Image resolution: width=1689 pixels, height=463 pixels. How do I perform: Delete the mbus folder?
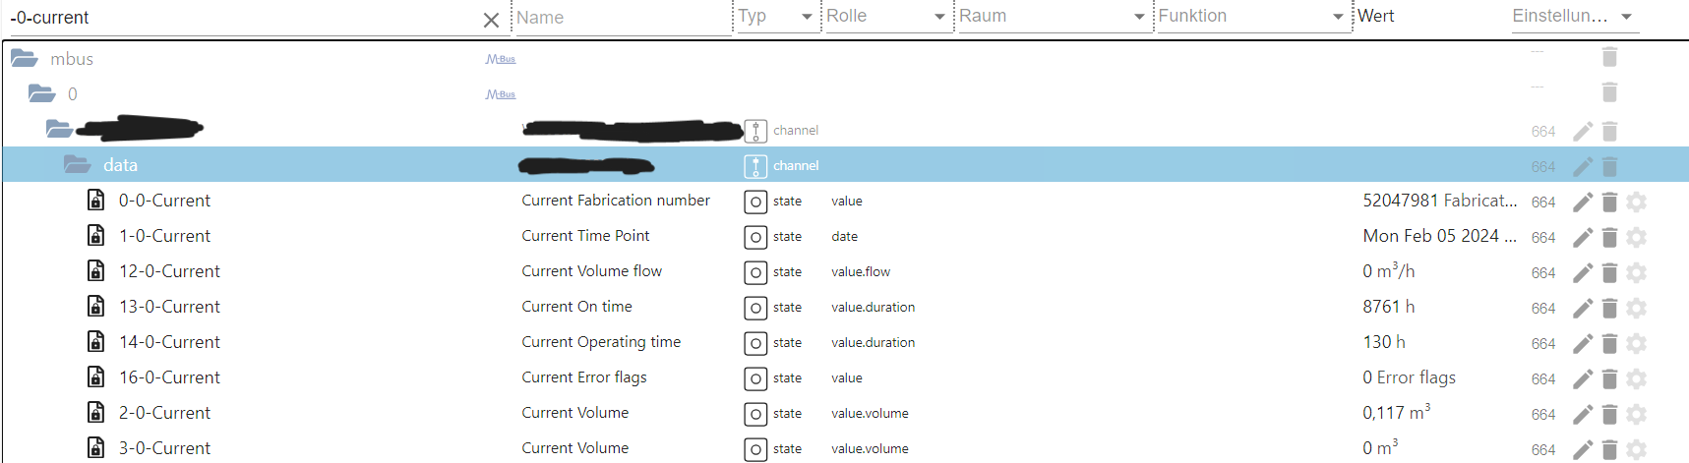(1609, 57)
